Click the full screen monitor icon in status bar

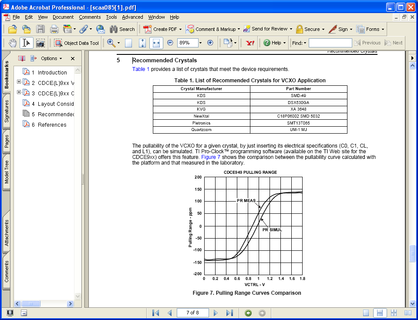point(10,313)
